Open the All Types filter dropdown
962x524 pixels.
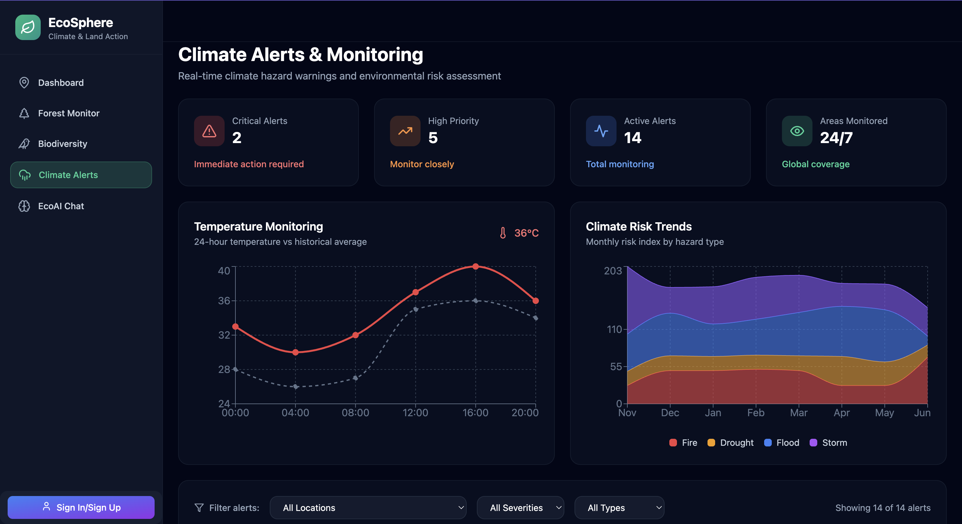619,507
